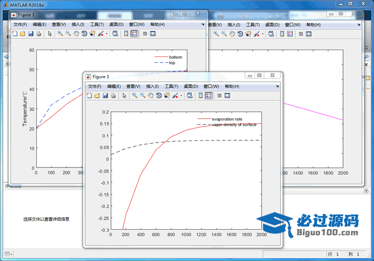Expand Brush color dropdown in Figure 1
This screenshot has height=261, width=374.
point(107,34)
